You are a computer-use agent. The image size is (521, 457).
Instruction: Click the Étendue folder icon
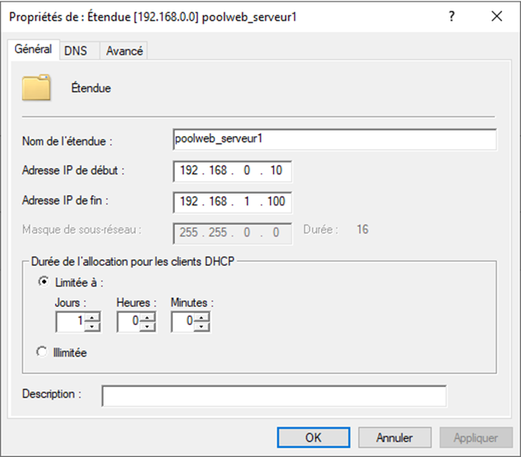click(x=35, y=87)
